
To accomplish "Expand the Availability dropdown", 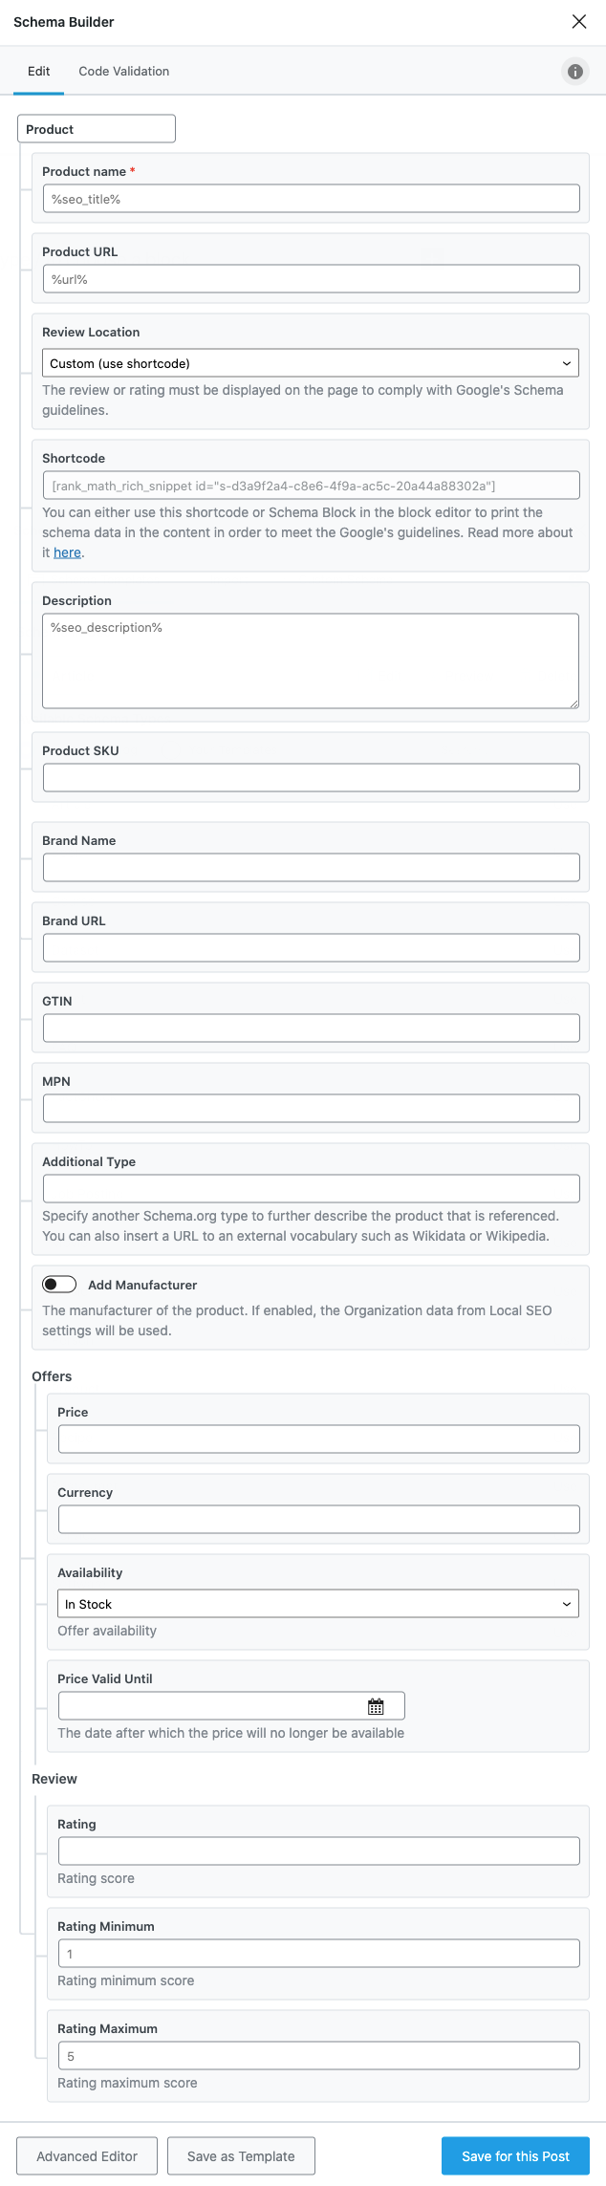I will click(318, 1604).
